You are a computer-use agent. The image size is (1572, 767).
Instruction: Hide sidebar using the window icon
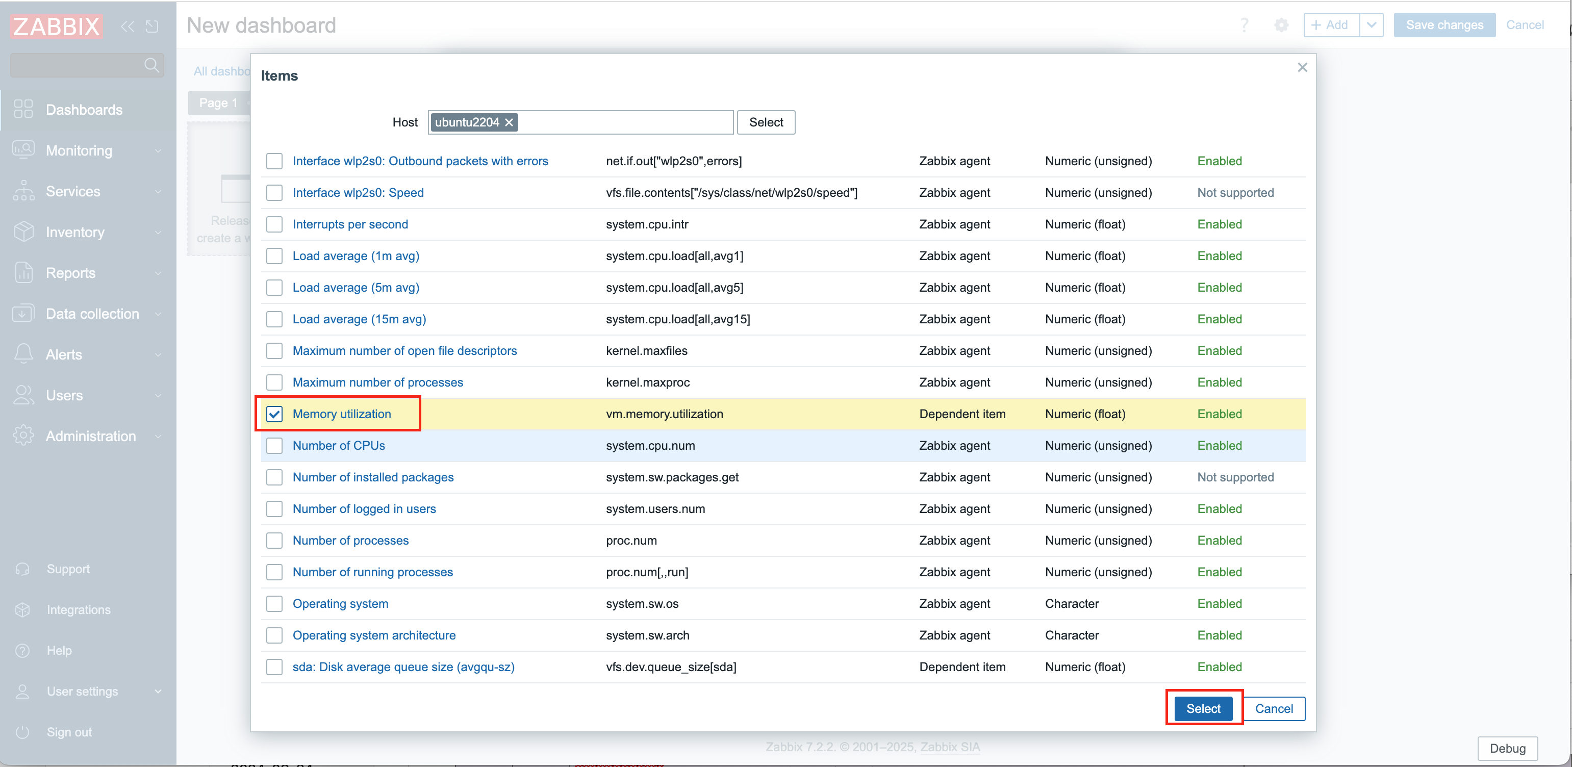point(152,26)
